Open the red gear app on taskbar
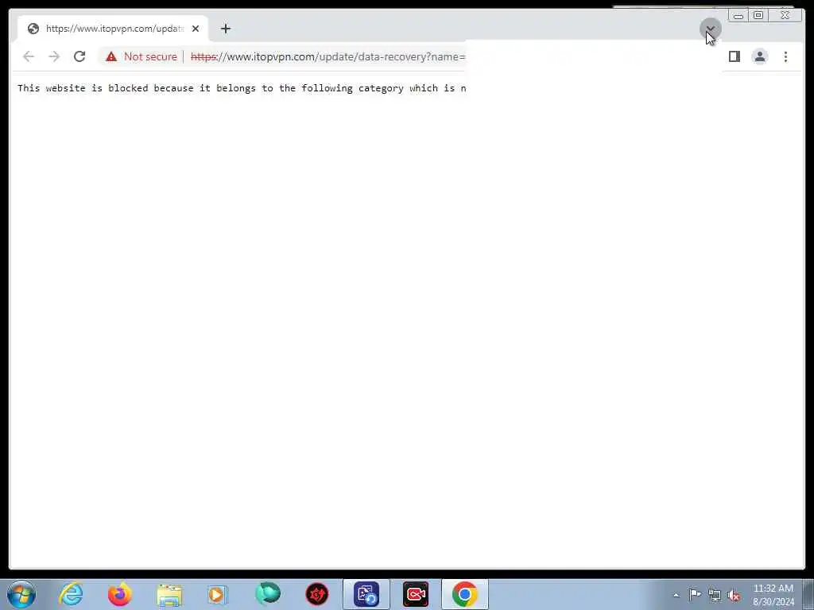The width and height of the screenshot is (814, 610). tap(316, 594)
